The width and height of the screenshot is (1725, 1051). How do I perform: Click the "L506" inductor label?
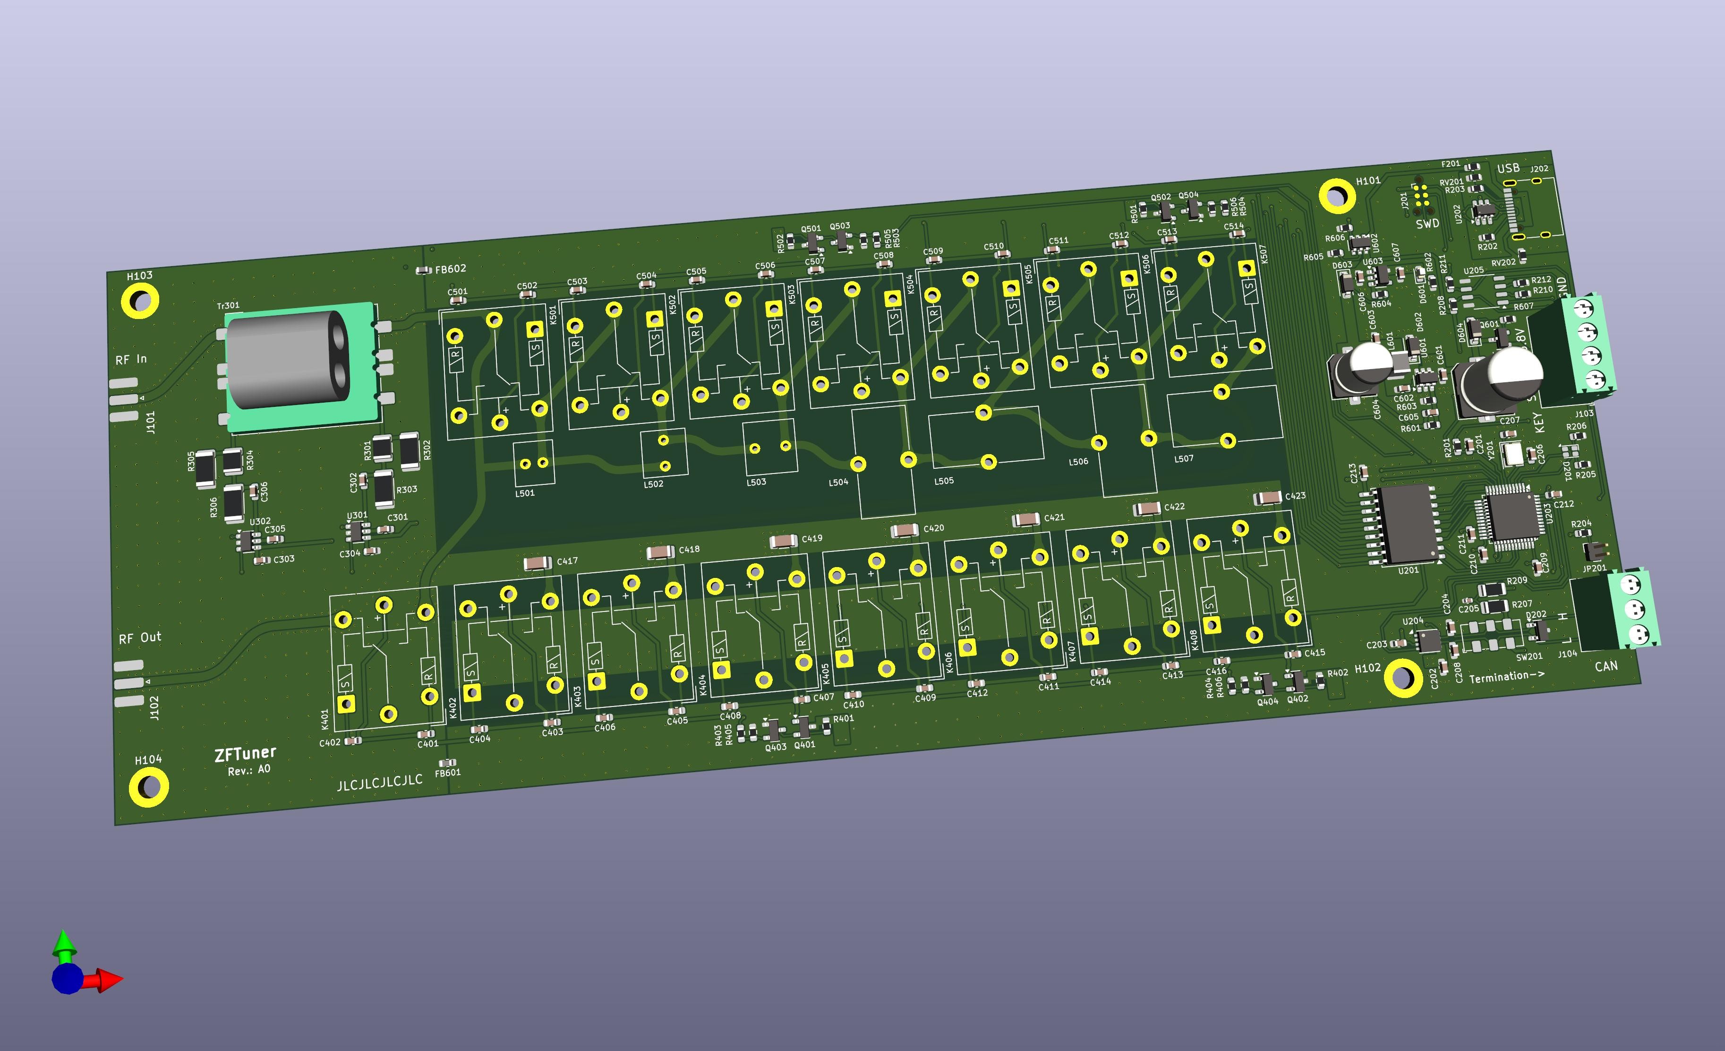tap(1078, 462)
